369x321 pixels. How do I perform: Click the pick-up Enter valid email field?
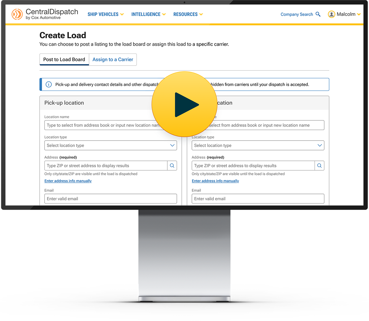[110, 199]
